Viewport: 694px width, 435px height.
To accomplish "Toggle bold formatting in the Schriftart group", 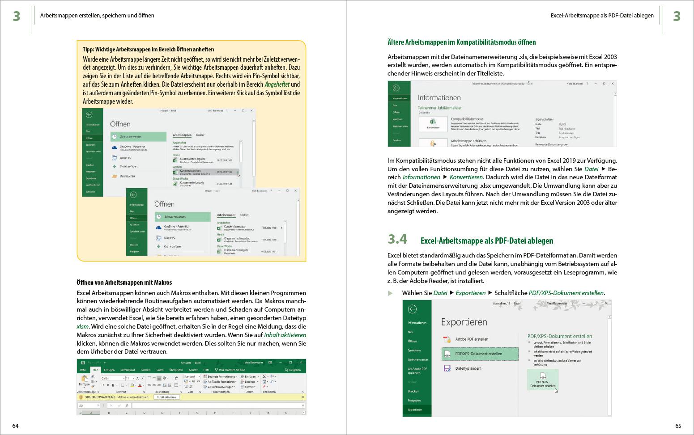I will click(103, 385).
